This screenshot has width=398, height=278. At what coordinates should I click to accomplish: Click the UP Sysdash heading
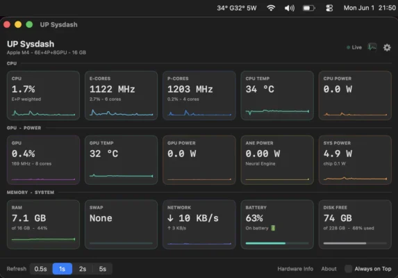coord(31,44)
